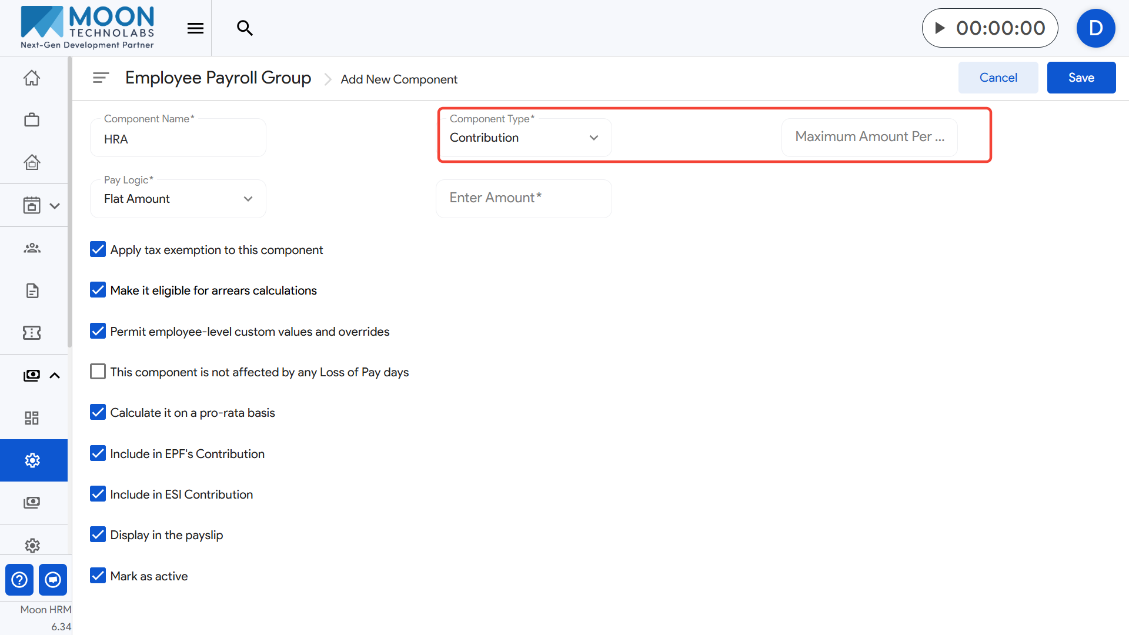Screen dimensions: 1129x635
Task: Open the user avatar D profile
Action: pos(1095,28)
